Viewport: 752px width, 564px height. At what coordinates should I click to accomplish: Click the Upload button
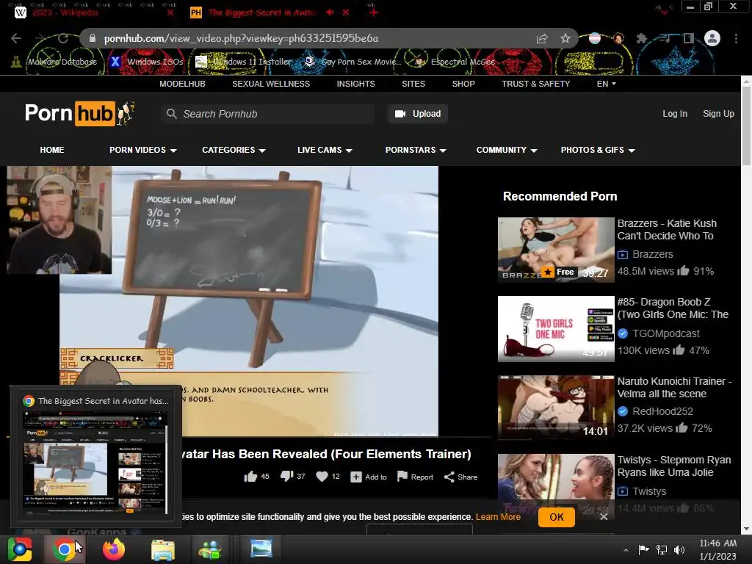418,114
